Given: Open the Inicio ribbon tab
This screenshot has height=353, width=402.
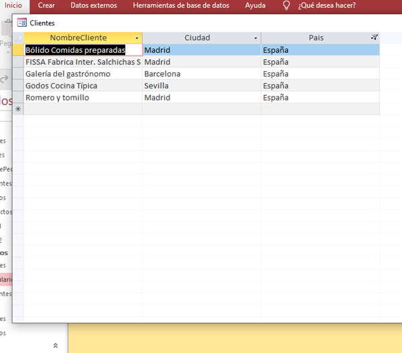Looking at the screenshot, I should pyautogui.click(x=13, y=5).
